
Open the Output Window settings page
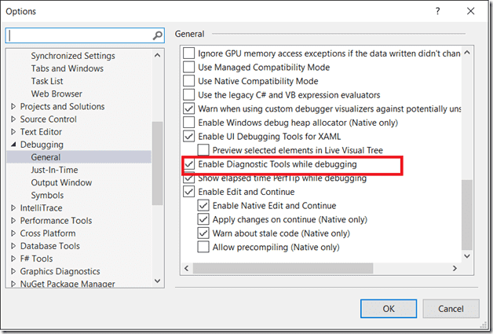click(x=61, y=182)
